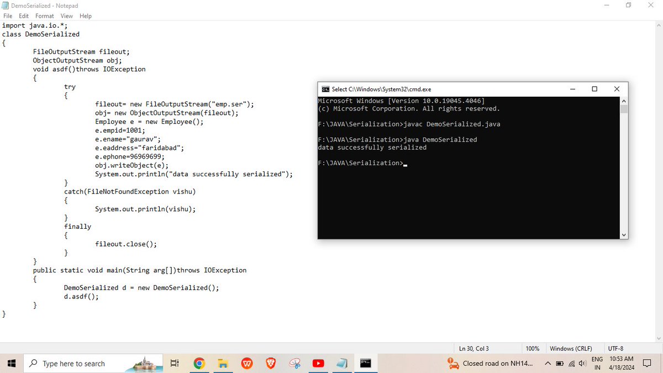Screen dimensions: 663x373
Task: Switch to Command Prompt via taskbar icon
Action: [366, 363]
